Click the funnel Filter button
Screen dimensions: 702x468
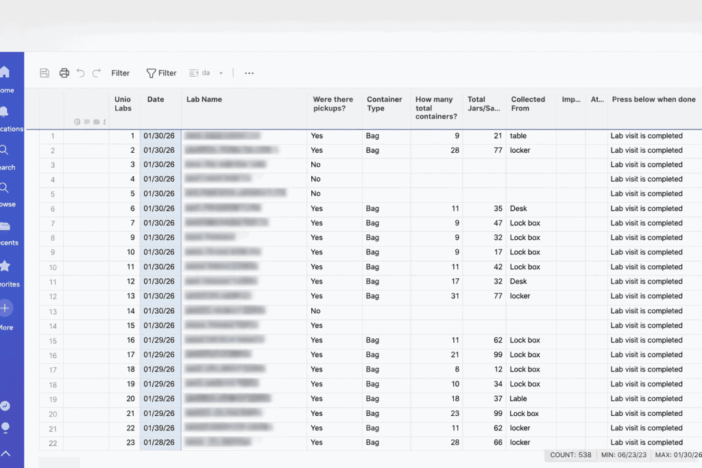click(x=162, y=73)
